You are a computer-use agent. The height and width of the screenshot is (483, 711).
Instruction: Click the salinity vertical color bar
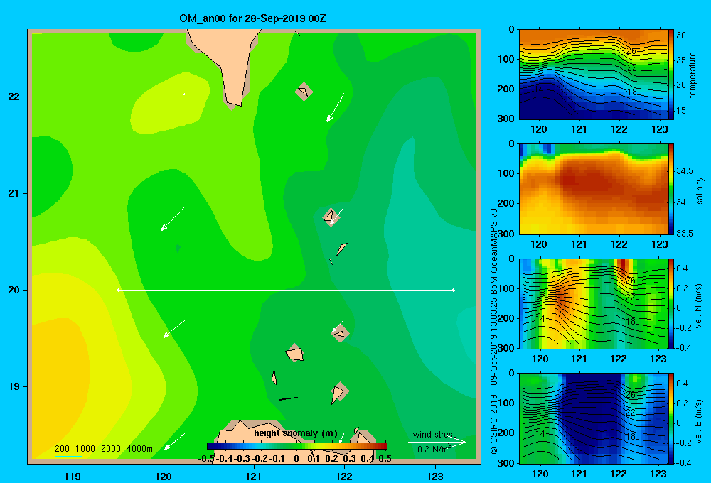(x=671, y=189)
